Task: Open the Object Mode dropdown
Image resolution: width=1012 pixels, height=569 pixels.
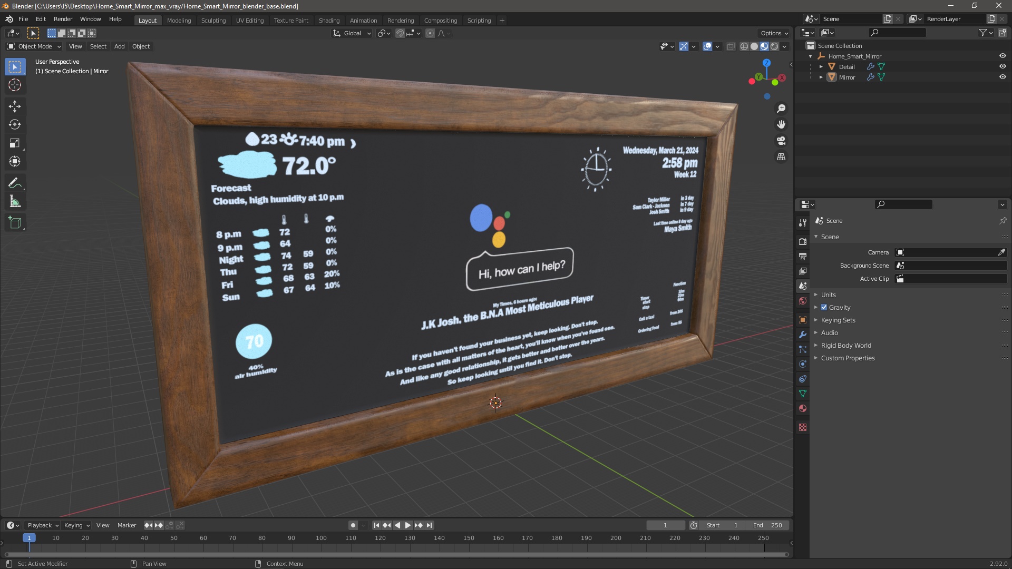Action: pos(34,46)
